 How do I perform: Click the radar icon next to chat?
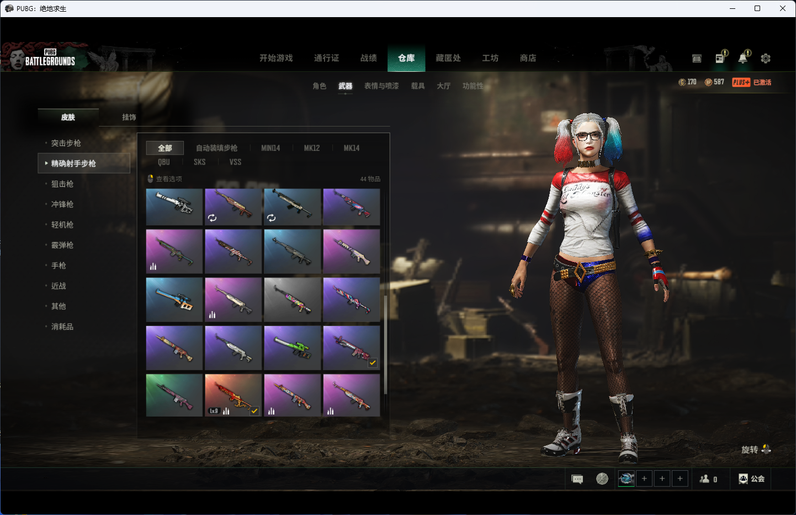pyautogui.click(x=602, y=479)
